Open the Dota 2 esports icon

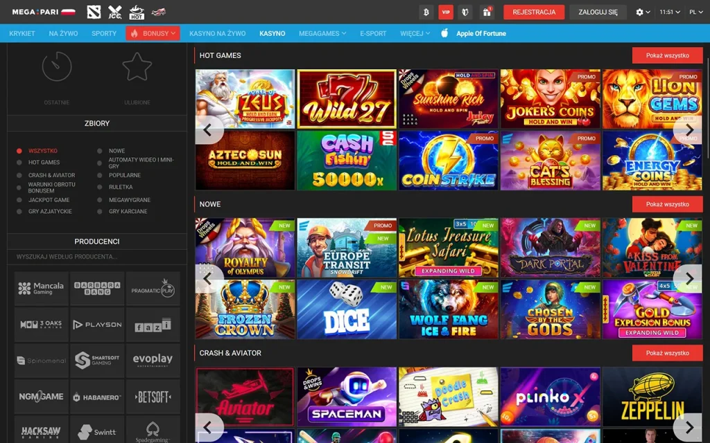[x=94, y=12]
